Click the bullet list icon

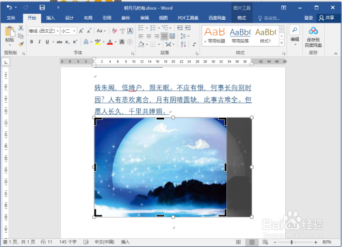pyautogui.click(x=141, y=28)
